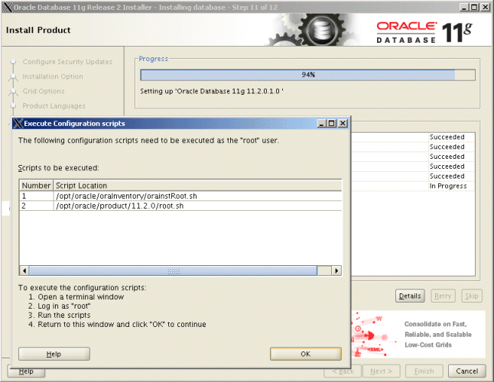Select the root.sh script location row
Screen dimensions: 494x382
point(180,206)
